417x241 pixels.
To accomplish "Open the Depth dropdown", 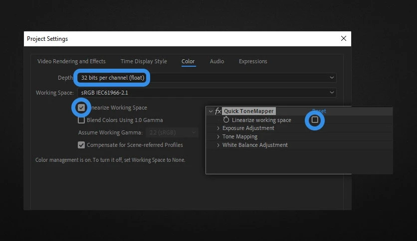I will [x=207, y=78].
